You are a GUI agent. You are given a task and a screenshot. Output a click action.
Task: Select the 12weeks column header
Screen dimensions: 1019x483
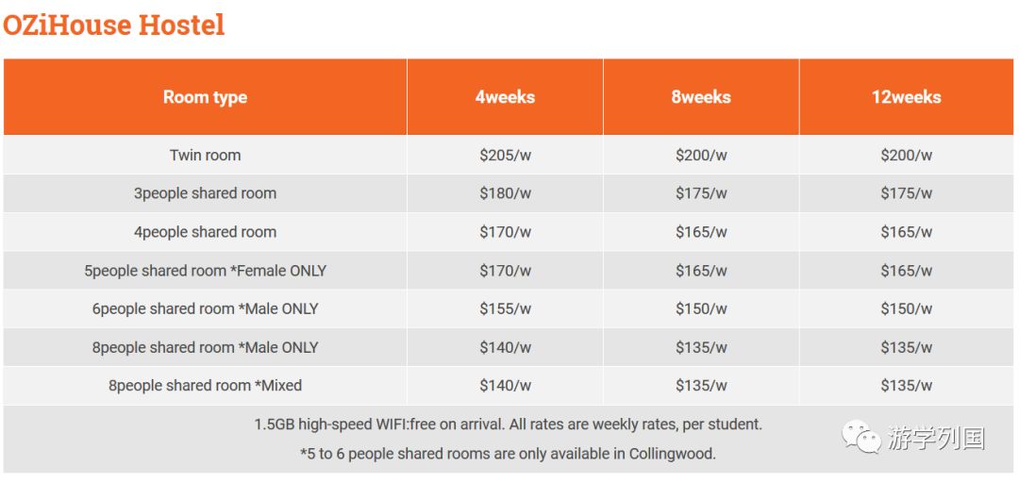[907, 97]
